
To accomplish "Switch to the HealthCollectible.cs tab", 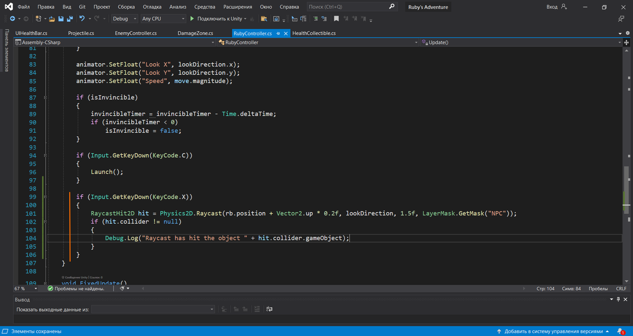I will pyautogui.click(x=314, y=33).
